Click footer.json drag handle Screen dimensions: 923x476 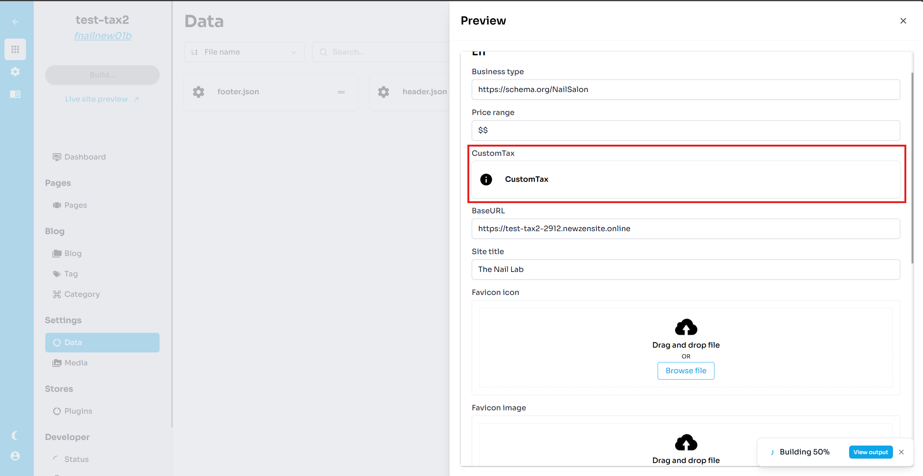[x=341, y=92]
